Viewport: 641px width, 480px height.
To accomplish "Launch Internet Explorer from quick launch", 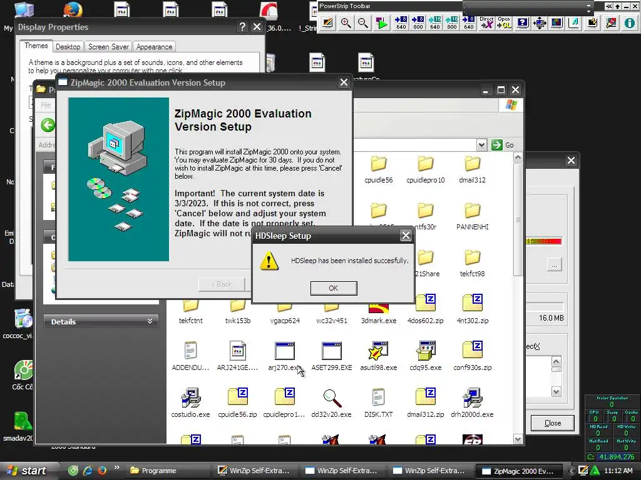I will (88, 470).
